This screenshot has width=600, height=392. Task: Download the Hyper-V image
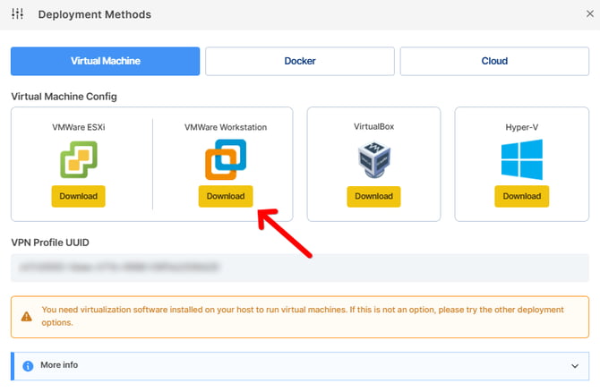[521, 196]
